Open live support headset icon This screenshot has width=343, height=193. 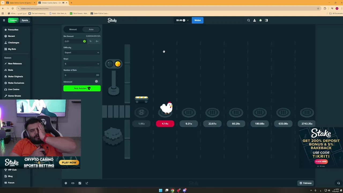tap(338, 183)
